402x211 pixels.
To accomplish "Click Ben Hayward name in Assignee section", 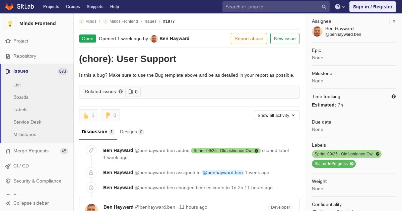I will (x=339, y=28).
